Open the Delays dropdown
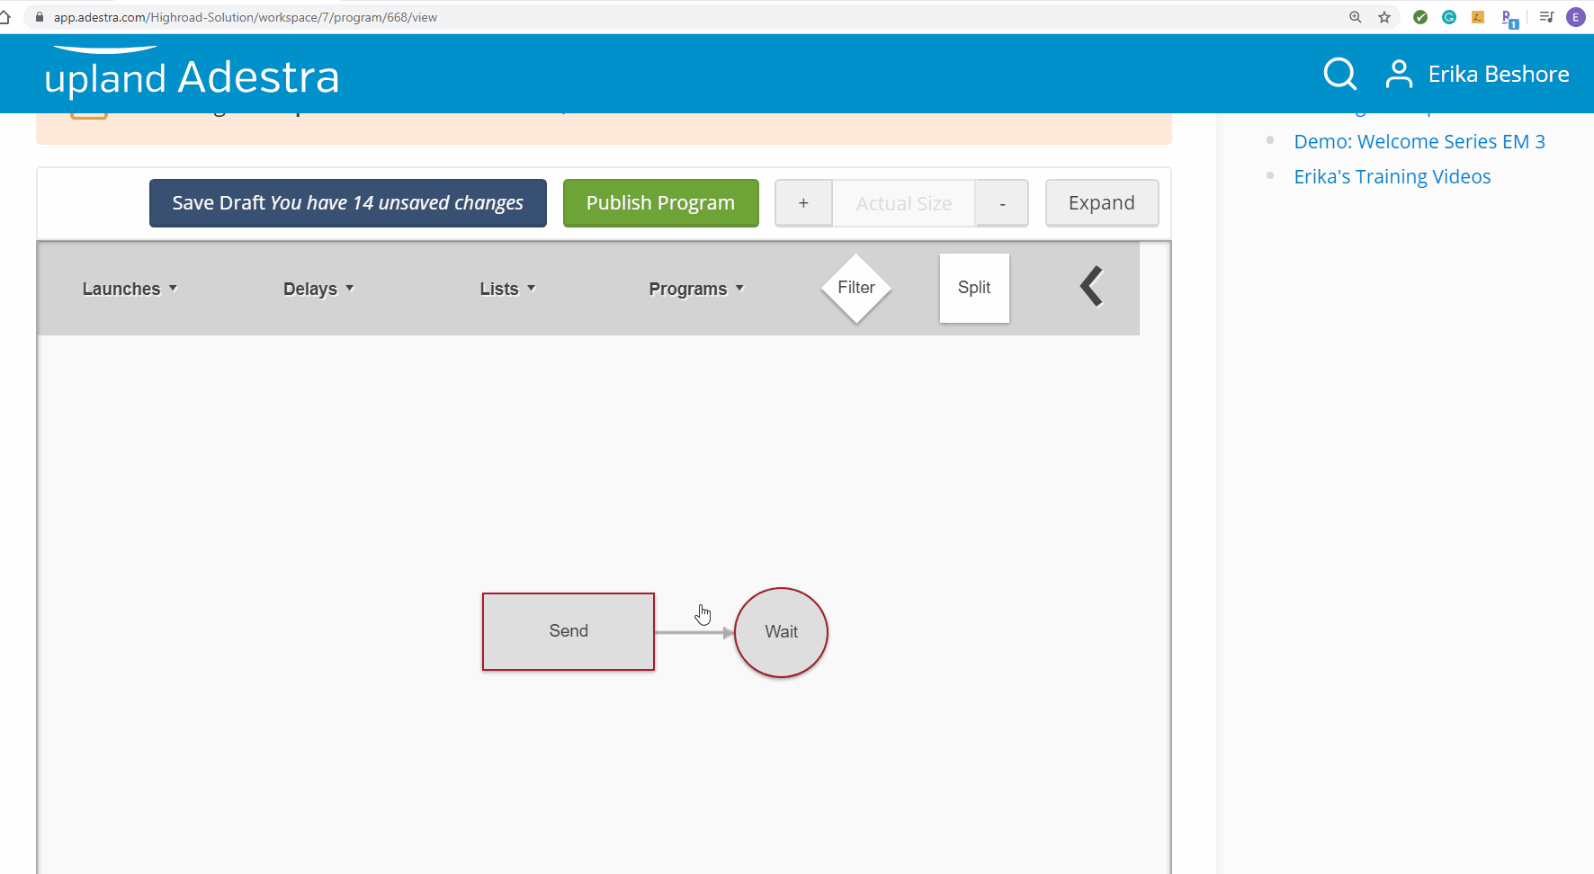Screen dimensions: 1594x874 pos(318,289)
